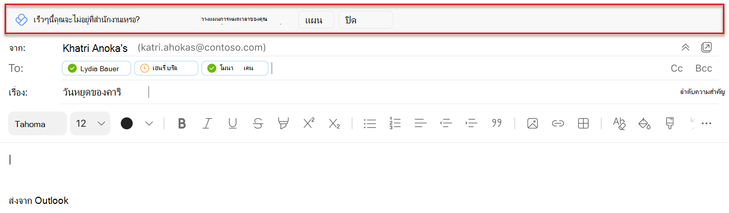Open the text alignment option
This screenshot has width=729, height=213.
tap(420, 124)
